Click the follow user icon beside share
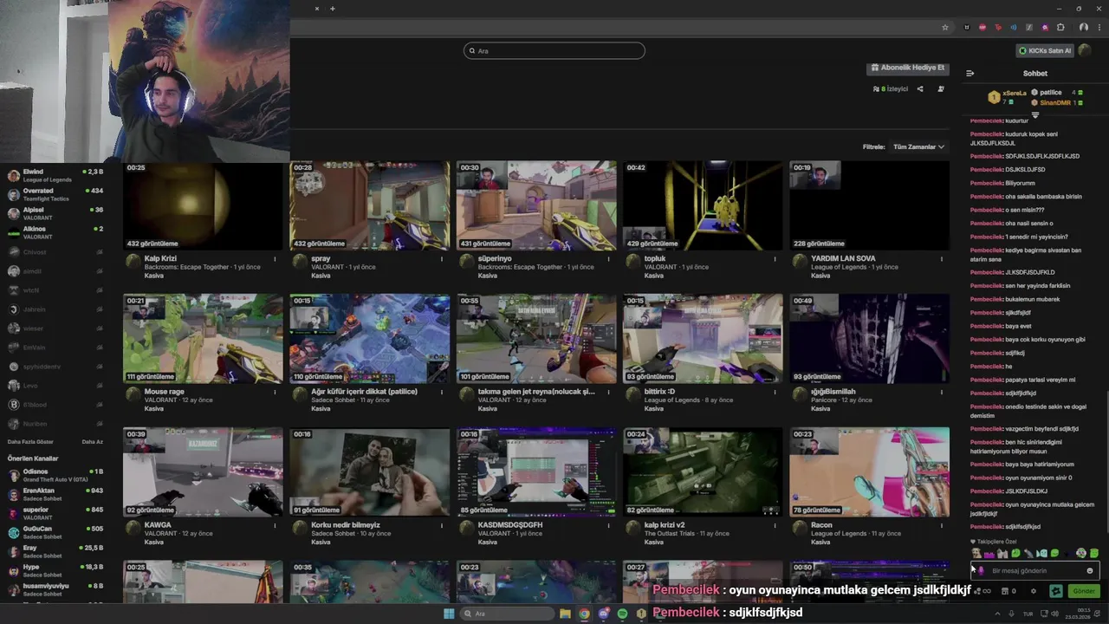This screenshot has width=1109, height=624. pos(941,88)
